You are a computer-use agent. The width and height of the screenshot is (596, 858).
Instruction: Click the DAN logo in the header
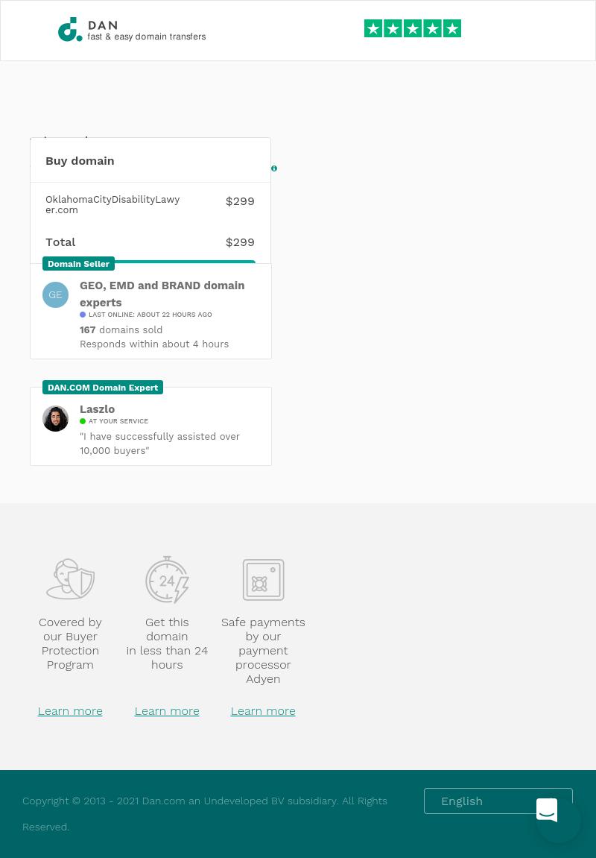131,30
